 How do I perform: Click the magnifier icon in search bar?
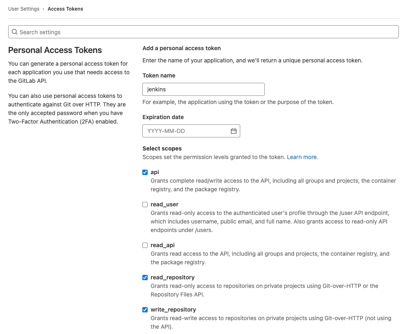click(x=15, y=32)
